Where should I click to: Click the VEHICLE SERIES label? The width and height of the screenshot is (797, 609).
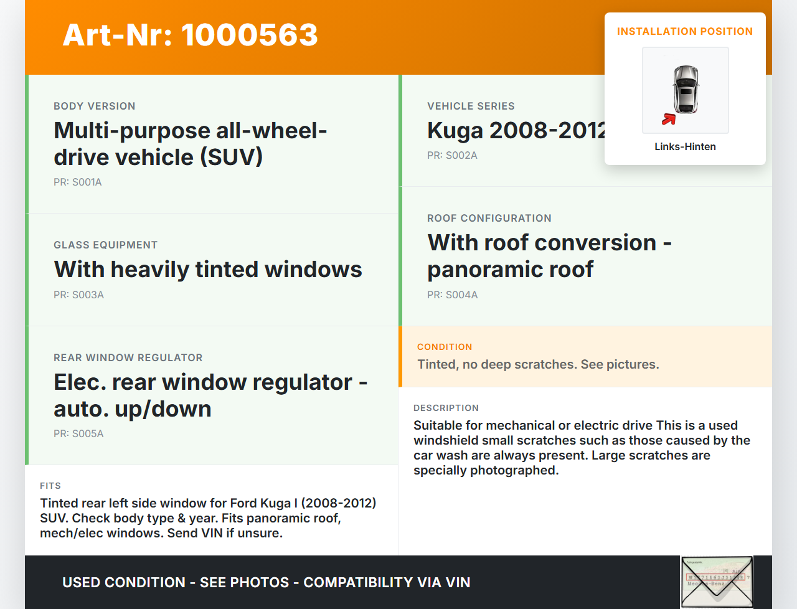471,106
